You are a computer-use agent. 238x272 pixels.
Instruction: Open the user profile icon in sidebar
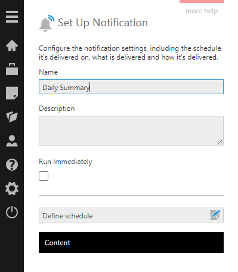coord(12,141)
